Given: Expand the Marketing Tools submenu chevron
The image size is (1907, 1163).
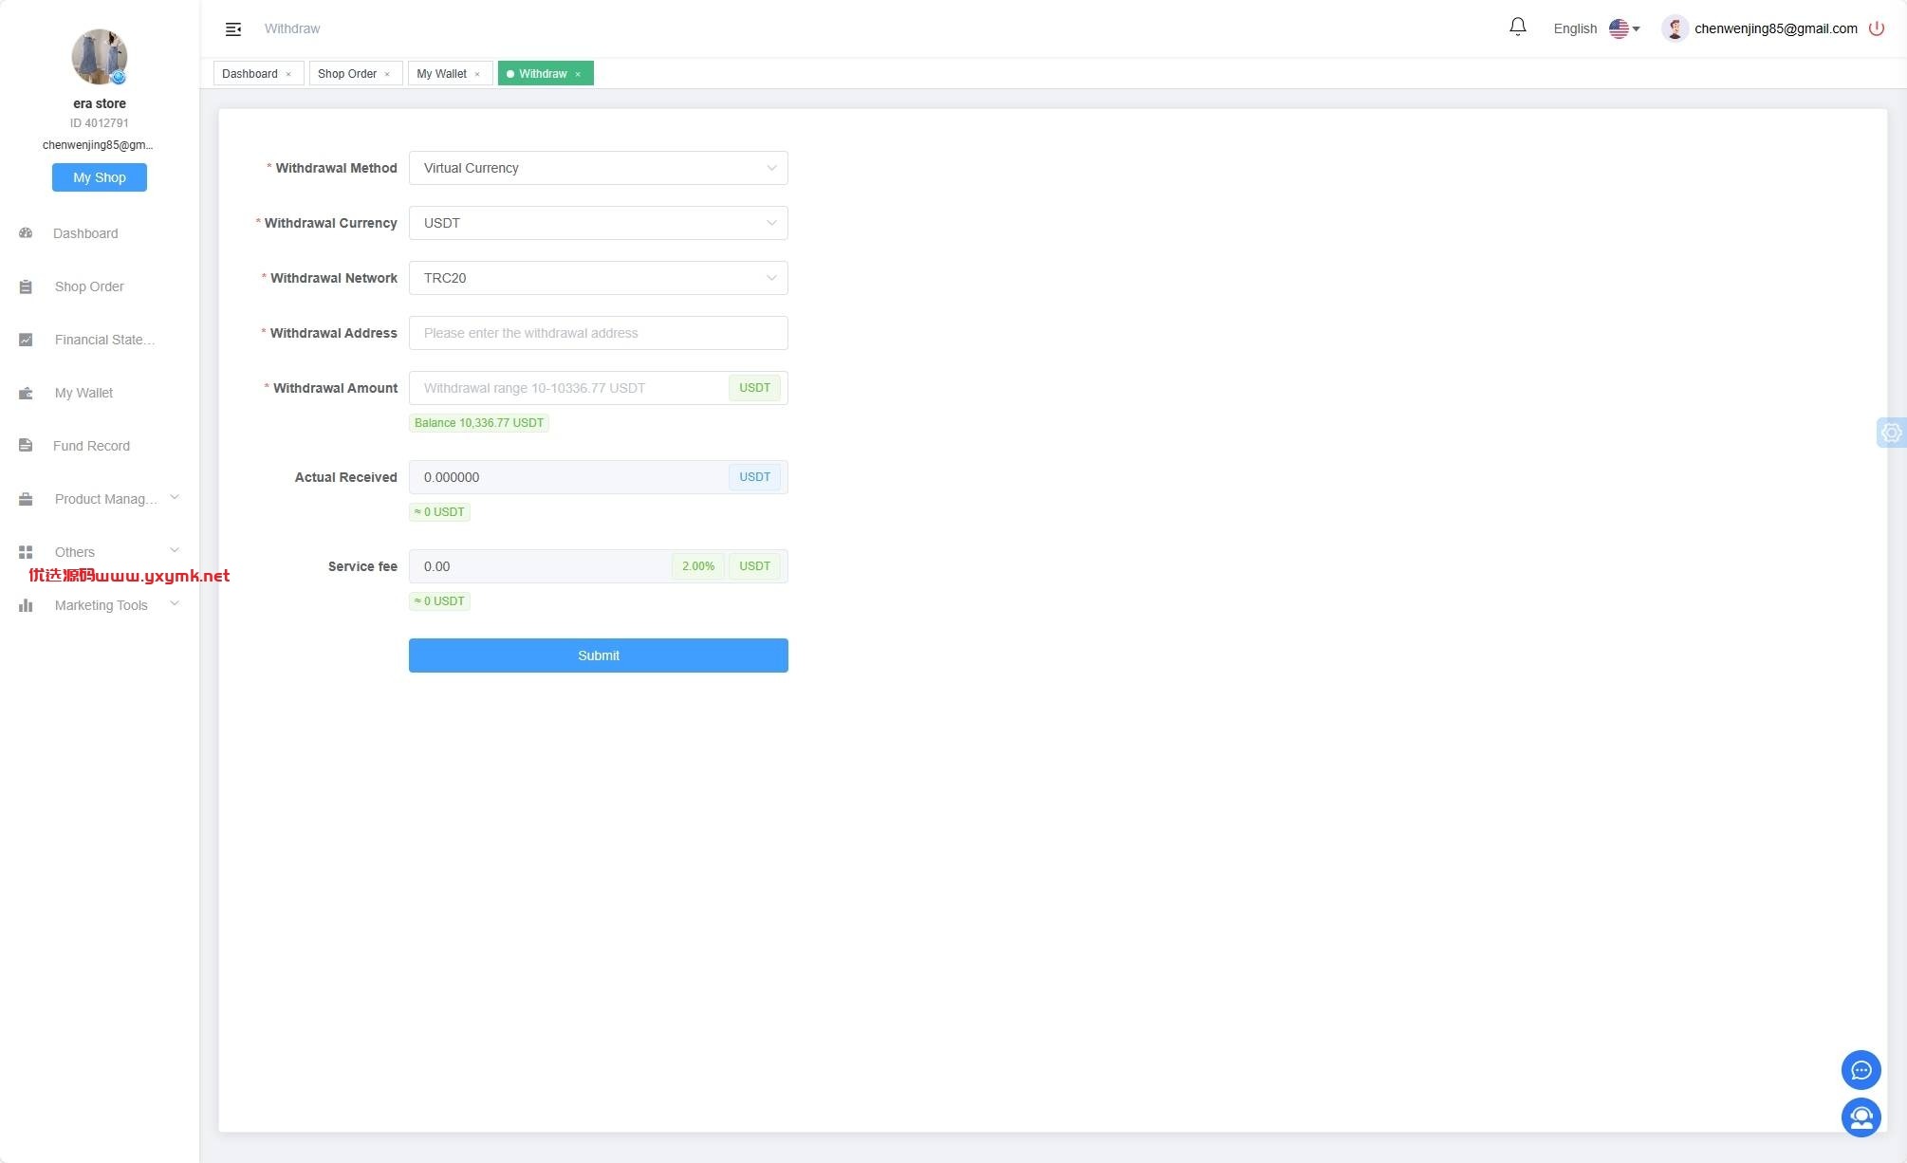Looking at the screenshot, I should (175, 603).
